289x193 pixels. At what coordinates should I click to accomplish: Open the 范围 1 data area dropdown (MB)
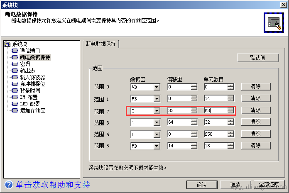click(157, 99)
